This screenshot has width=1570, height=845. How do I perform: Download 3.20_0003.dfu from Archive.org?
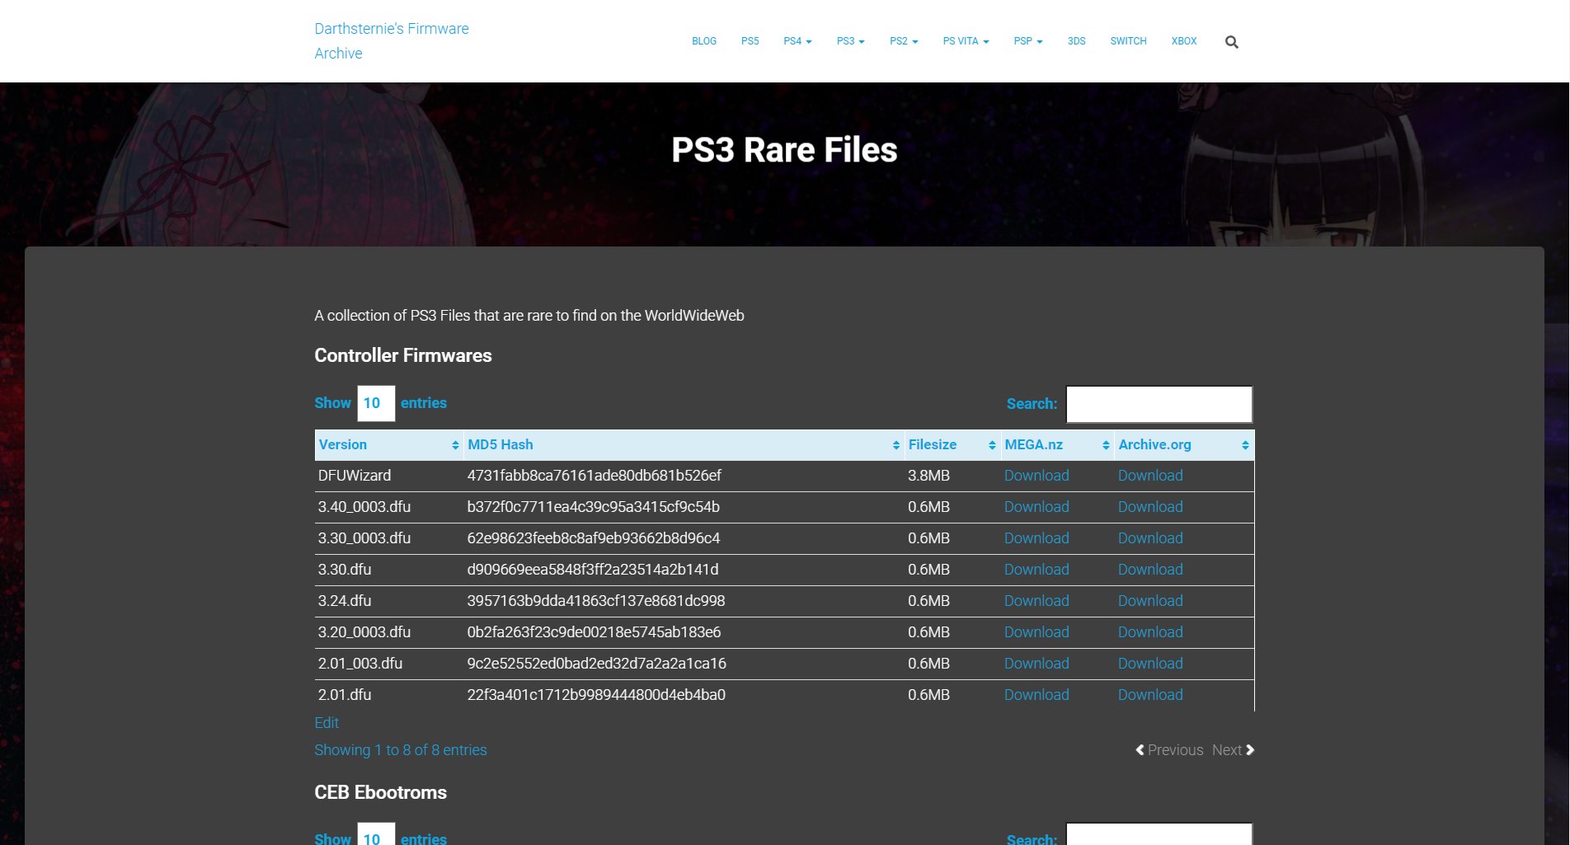(x=1150, y=632)
